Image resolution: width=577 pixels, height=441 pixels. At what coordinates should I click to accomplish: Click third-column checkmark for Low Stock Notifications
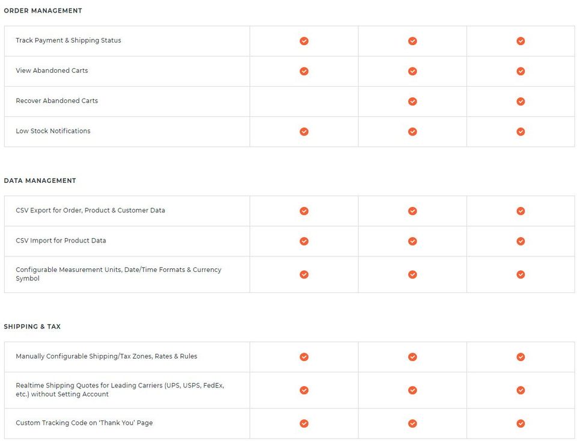[x=521, y=132]
